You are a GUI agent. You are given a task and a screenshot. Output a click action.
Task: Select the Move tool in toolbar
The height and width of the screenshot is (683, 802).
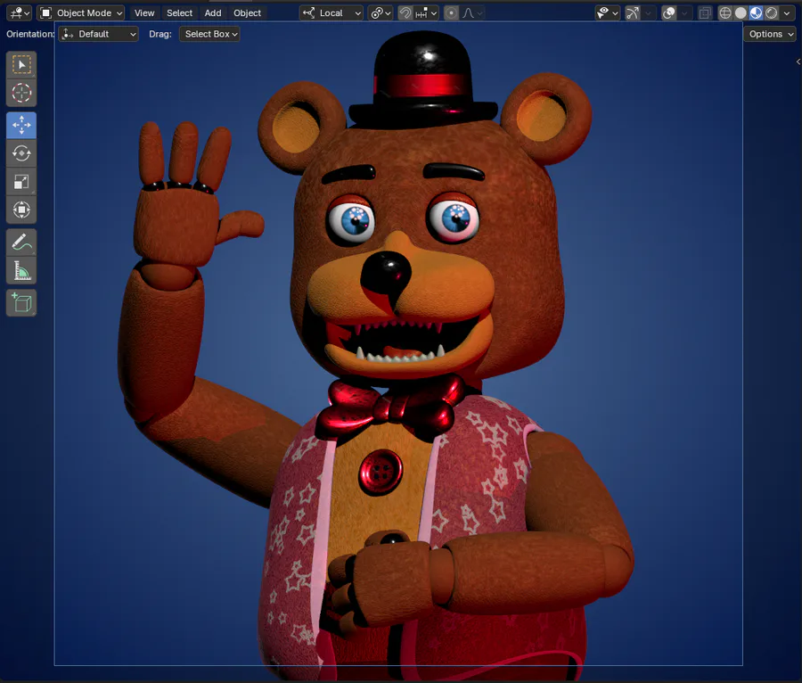tap(21, 125)
